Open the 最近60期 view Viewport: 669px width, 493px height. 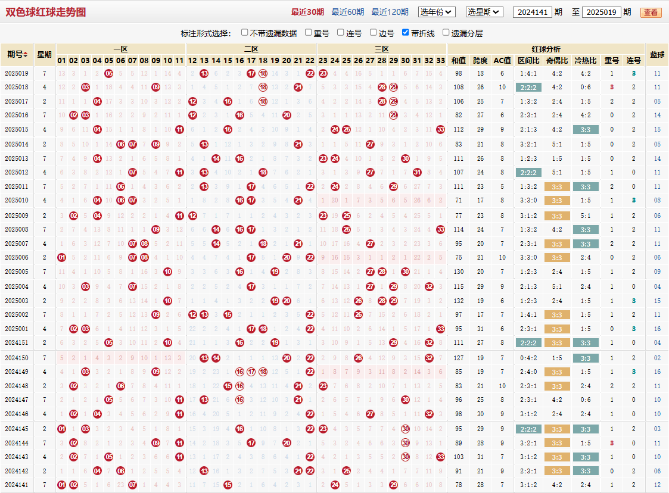click(348, 12)
